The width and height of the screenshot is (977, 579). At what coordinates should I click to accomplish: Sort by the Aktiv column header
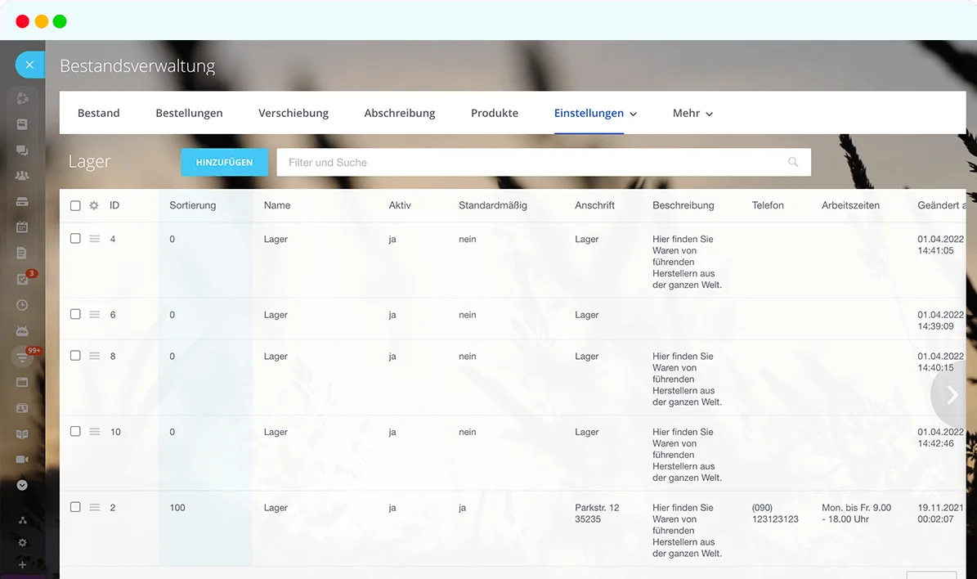click(x=400, y=205)
